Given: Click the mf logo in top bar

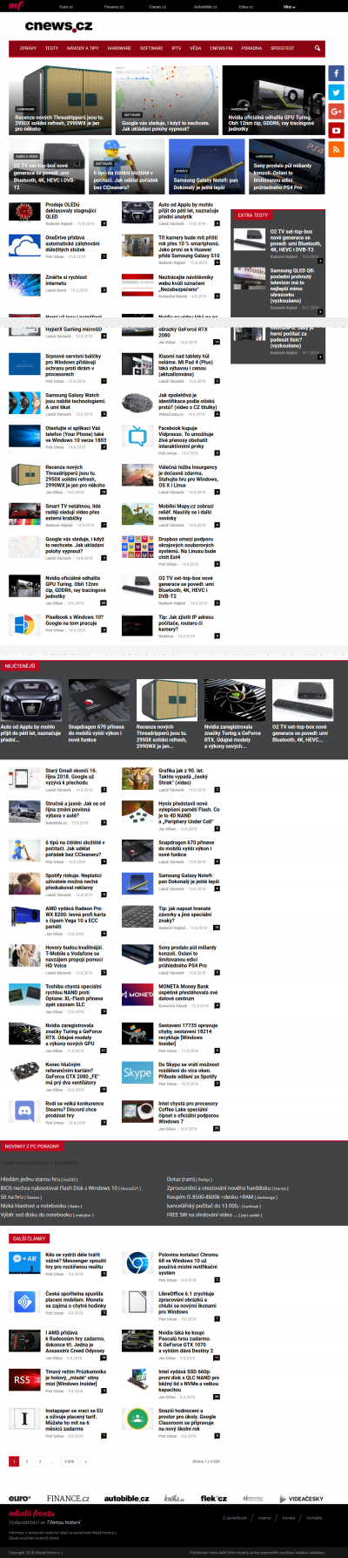Looking at the screenshot, I should coord(16,5).
